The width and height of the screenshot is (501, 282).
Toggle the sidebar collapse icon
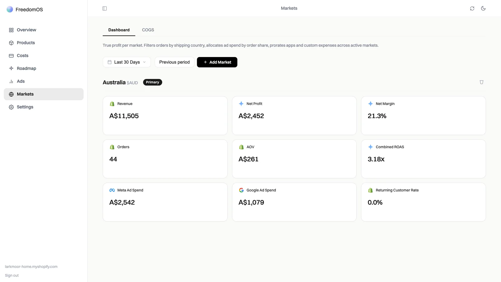[x=105, y=8]
